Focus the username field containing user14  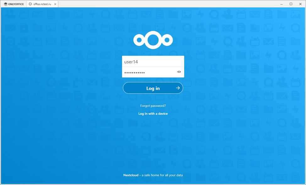153,62
